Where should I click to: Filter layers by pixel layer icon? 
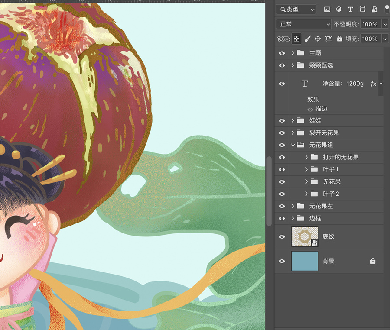(x=327, y=10)
